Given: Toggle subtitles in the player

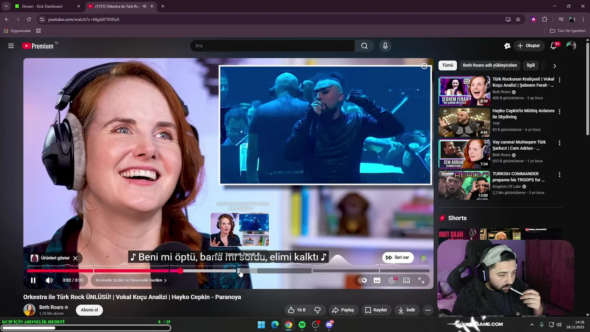Looking at the screenshot, I should pyautogui.click(x=377, y=280).
